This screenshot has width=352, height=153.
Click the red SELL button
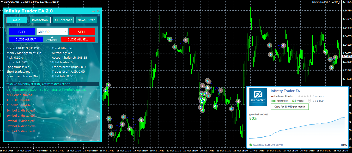(82, 32)
